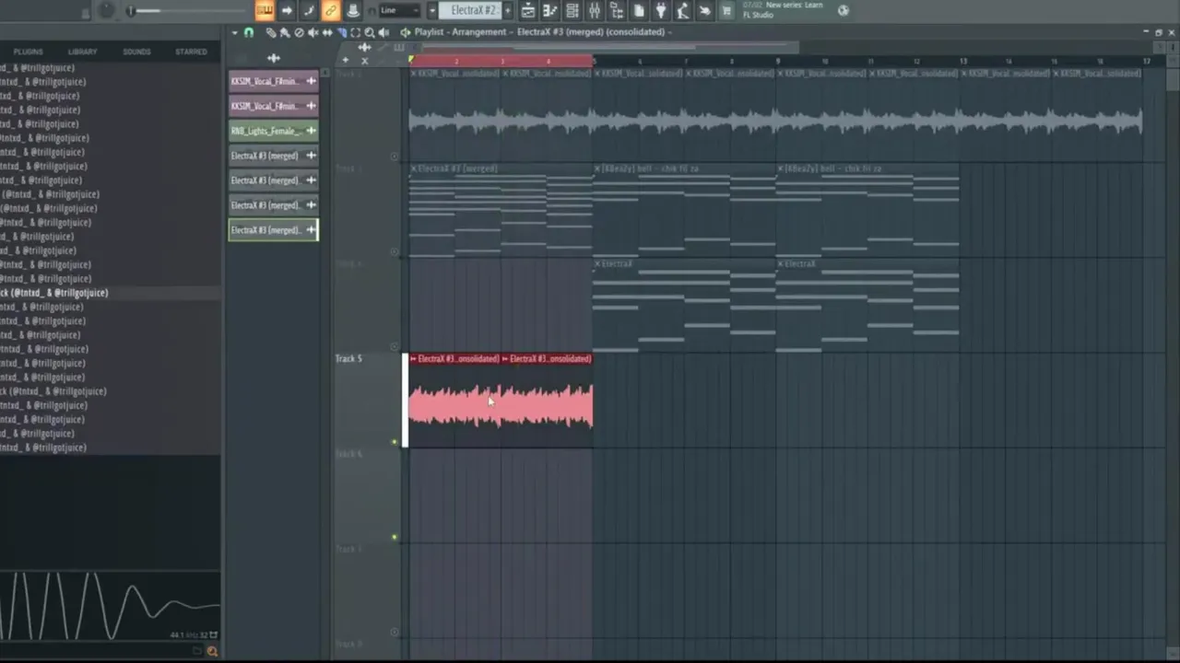This screenshot has height=663, width=1180.
Task: Click the red loop selection in timeline ruler
Action: 501,61
